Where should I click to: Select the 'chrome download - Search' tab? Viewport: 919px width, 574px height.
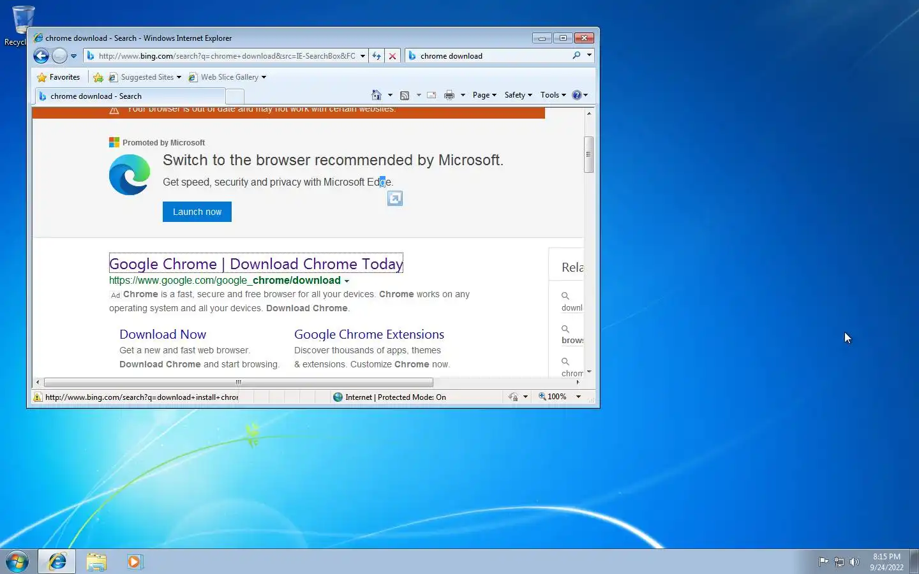click(130, 96)
